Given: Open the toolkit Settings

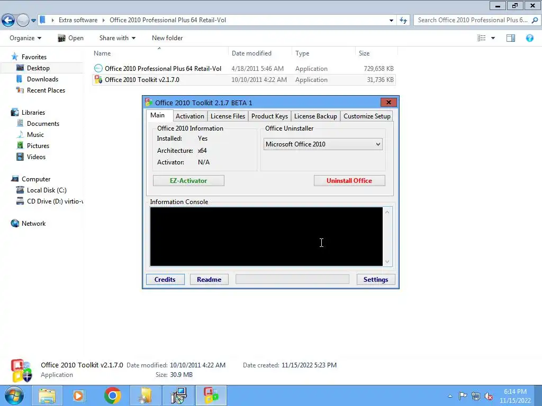Looking at the screenshot, I should 375,279.
